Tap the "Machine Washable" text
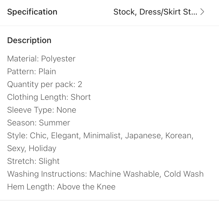Viewport: 219px width, 202px height. point(125,174)
